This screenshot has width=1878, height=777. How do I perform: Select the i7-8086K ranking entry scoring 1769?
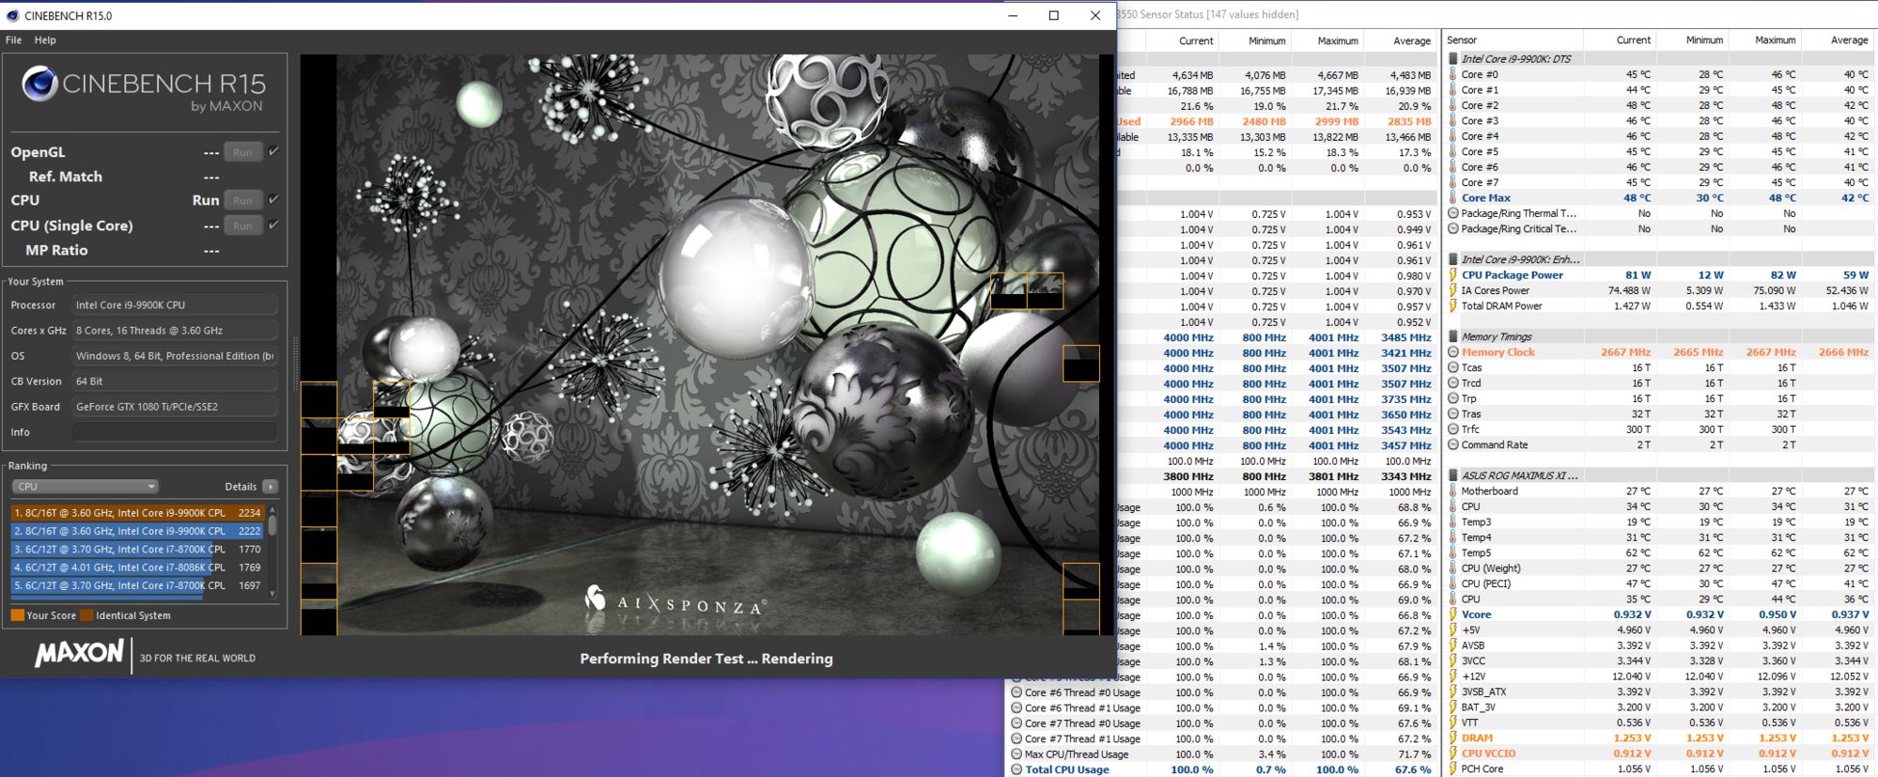[x=137, y=567]
